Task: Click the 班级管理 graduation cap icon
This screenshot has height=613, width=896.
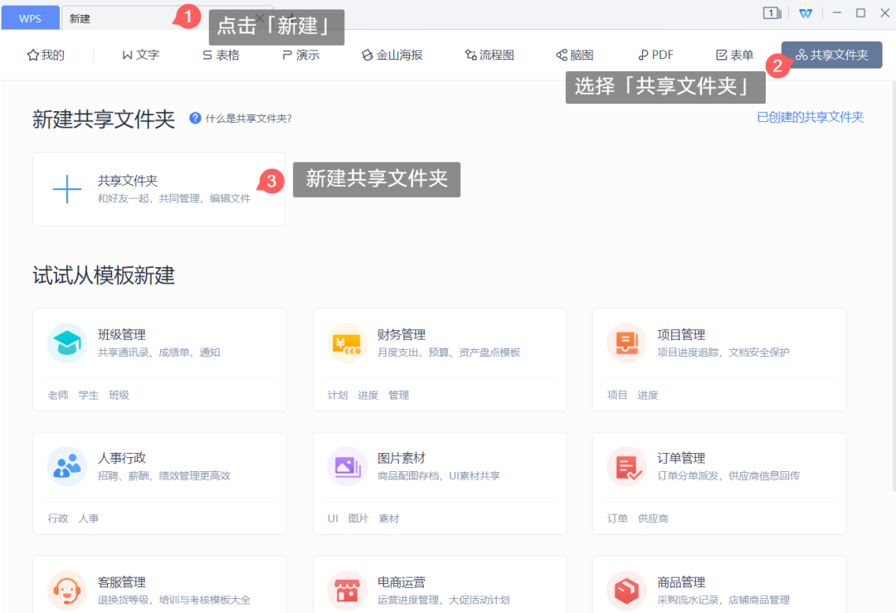Action: (x=67, y=343)
